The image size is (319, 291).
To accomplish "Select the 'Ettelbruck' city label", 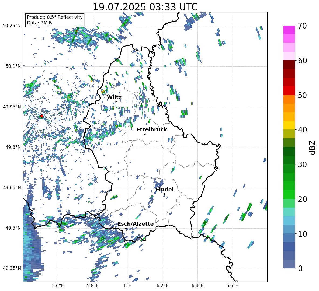I will [152, 130].
